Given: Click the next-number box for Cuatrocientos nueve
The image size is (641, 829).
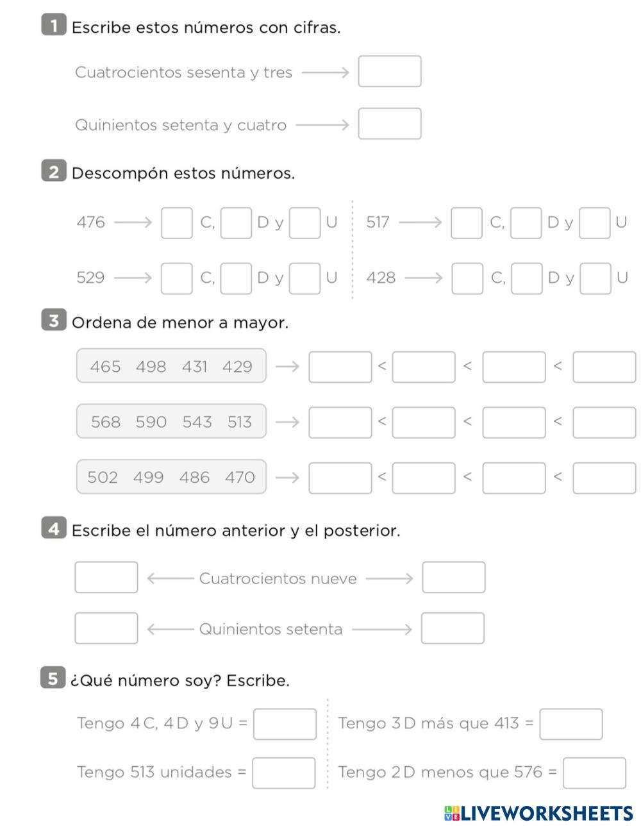Looking at the screenshot, I should [453, 577].
